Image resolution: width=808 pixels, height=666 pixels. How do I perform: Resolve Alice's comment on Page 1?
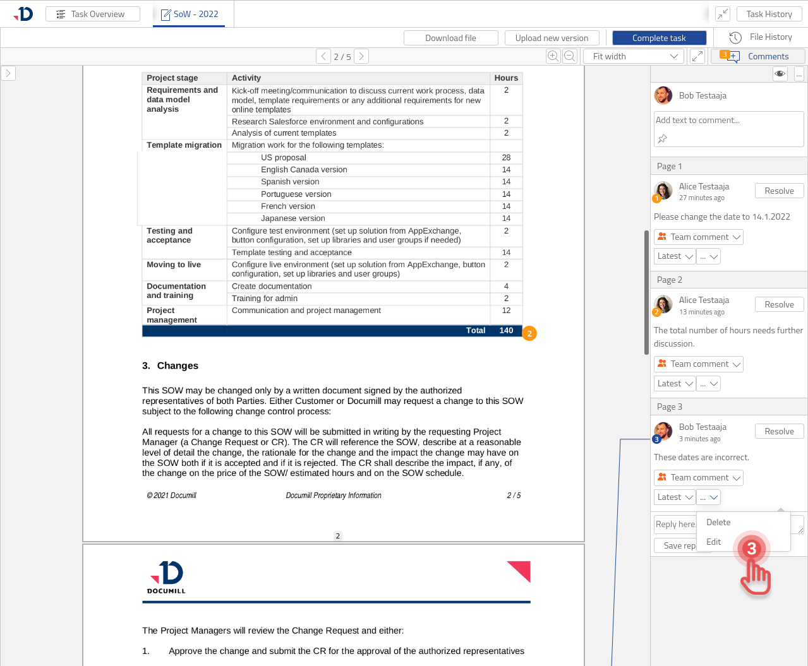tap(779, 191)
